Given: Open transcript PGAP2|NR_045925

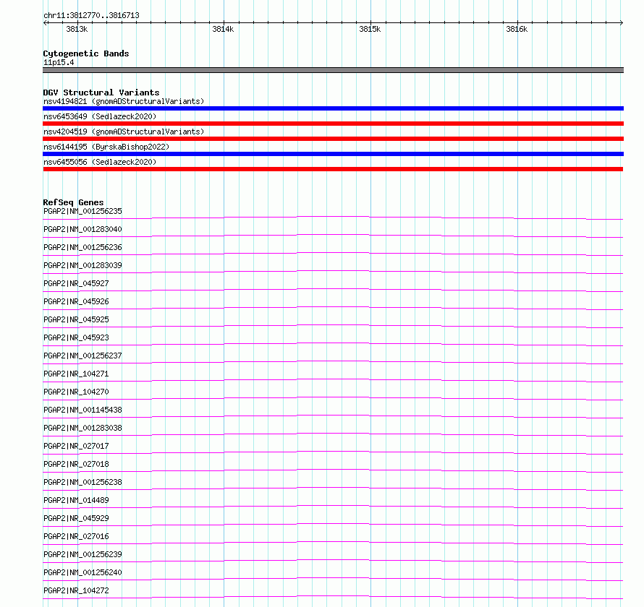Looking at the screenshot, I should tap(76, 319).
